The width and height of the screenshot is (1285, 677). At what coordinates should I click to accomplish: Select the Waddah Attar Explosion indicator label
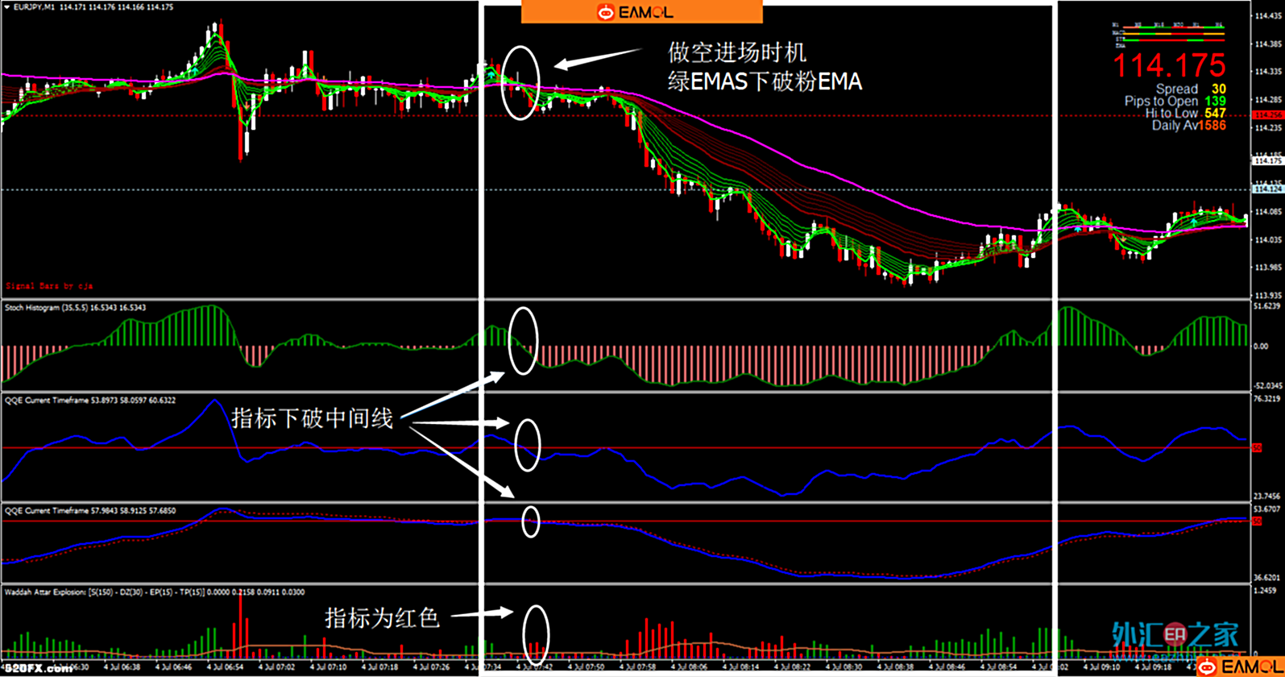[153, 592]
